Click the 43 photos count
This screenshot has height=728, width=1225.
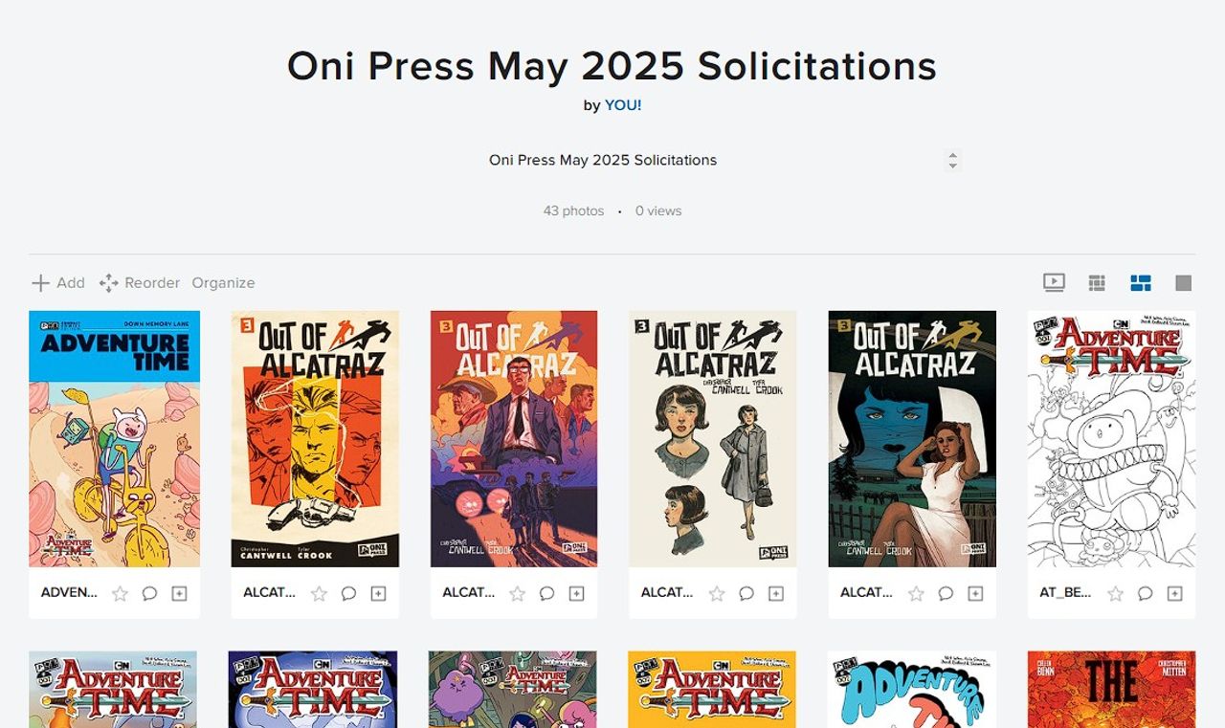573,210
